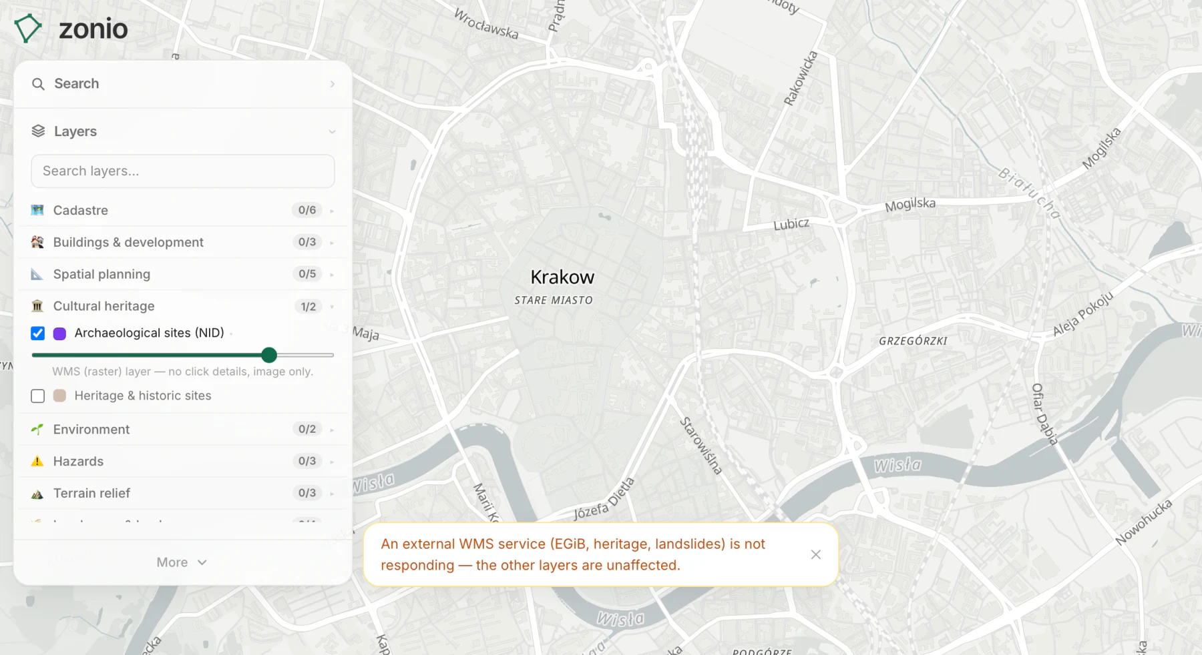Expand the Hazards group arrow
Screen dimensions: 1202x655
(332, 462)
